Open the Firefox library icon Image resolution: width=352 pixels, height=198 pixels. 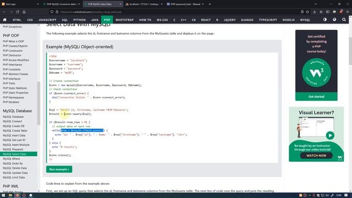click(321, 12)
